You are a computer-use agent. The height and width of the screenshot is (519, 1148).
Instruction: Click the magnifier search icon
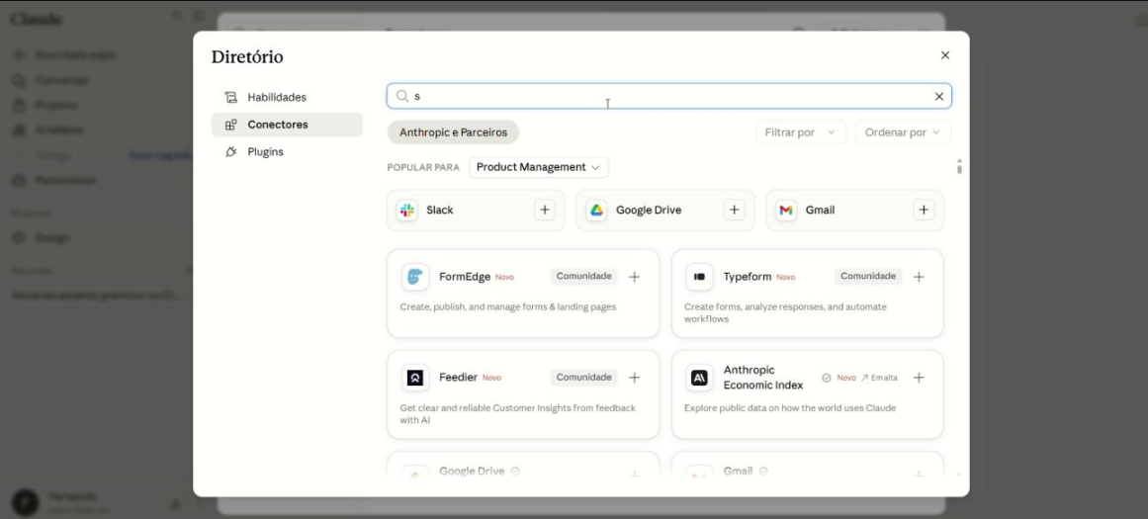(x=401, y=96)
